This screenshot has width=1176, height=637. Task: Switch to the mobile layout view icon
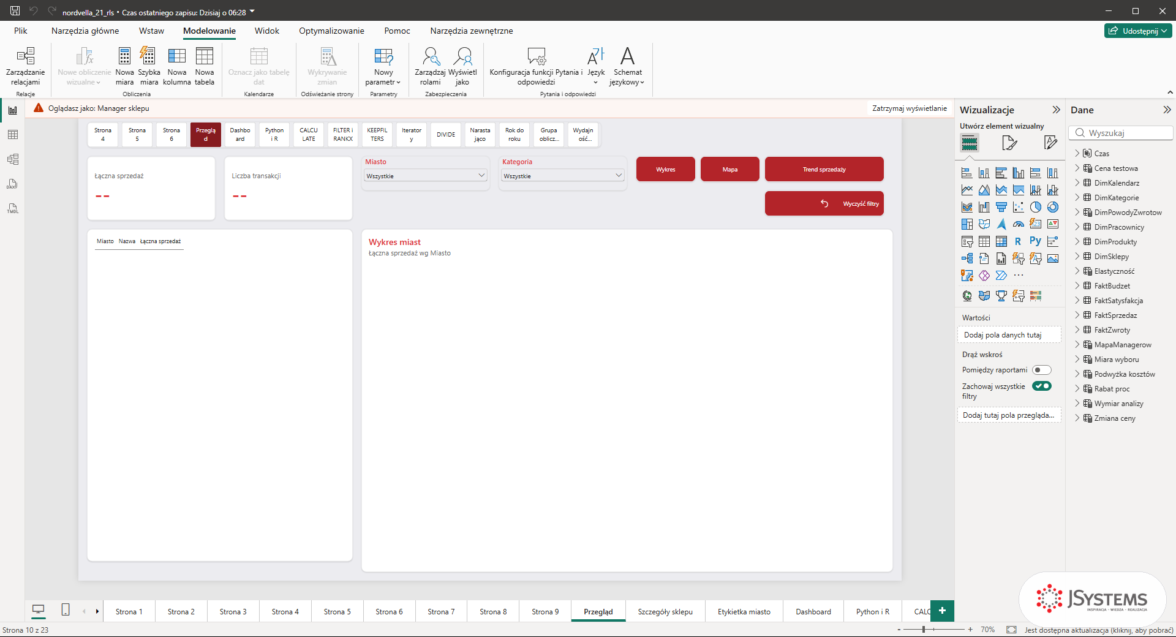coord(66,609)
